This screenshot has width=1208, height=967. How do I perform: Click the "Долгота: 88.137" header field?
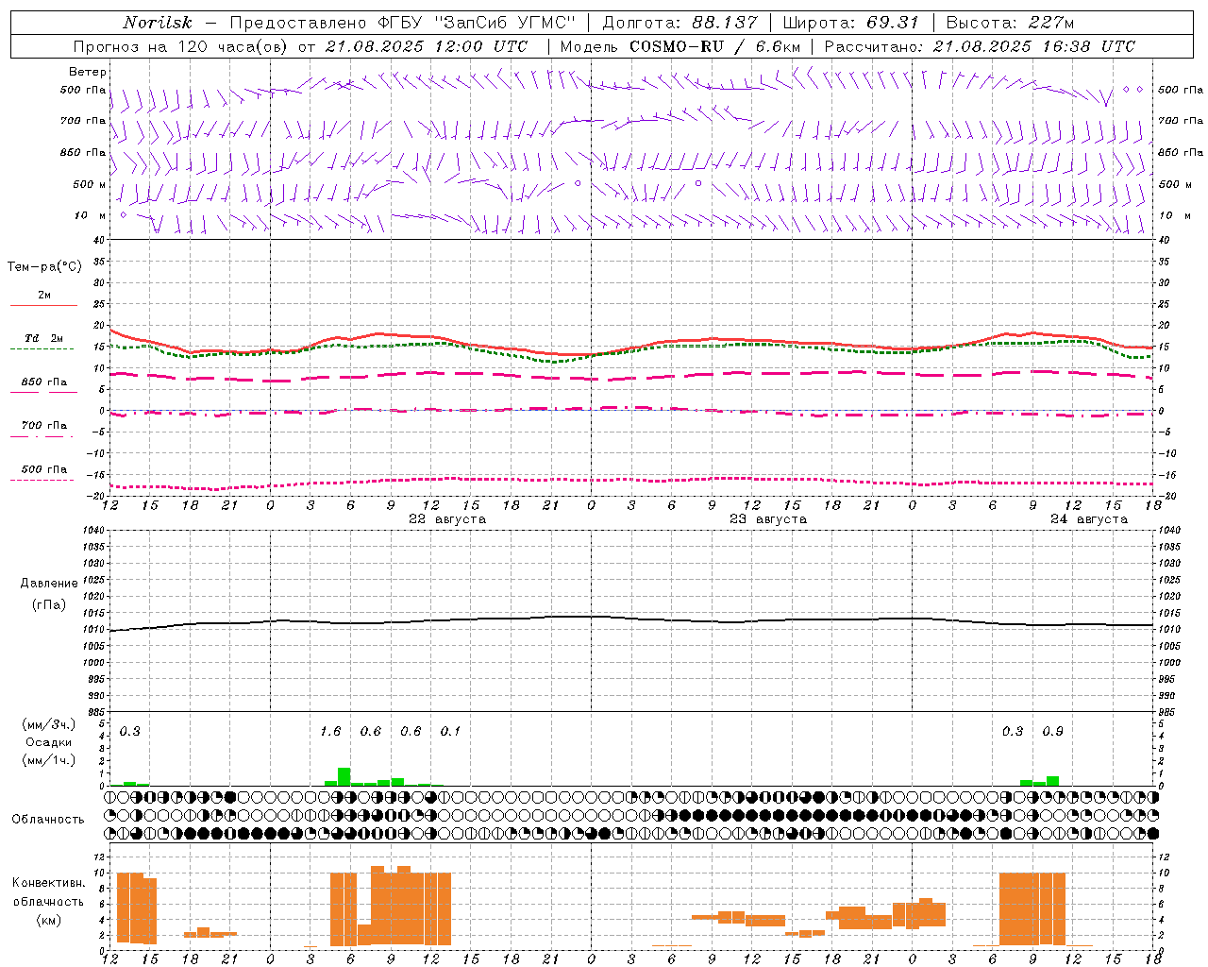679,23
